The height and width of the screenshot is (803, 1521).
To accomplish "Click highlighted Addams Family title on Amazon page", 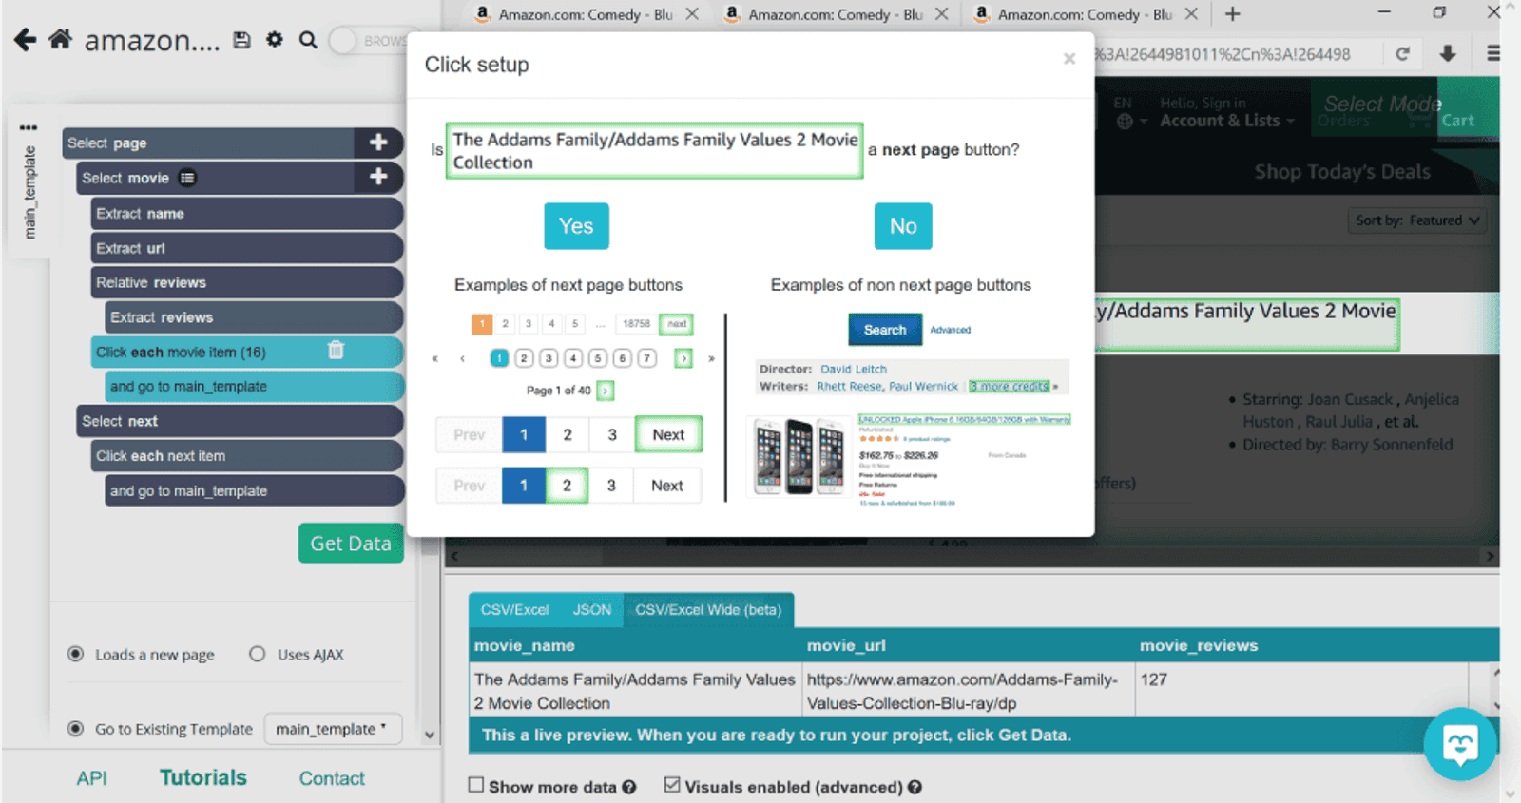I will pos(1246,322).
